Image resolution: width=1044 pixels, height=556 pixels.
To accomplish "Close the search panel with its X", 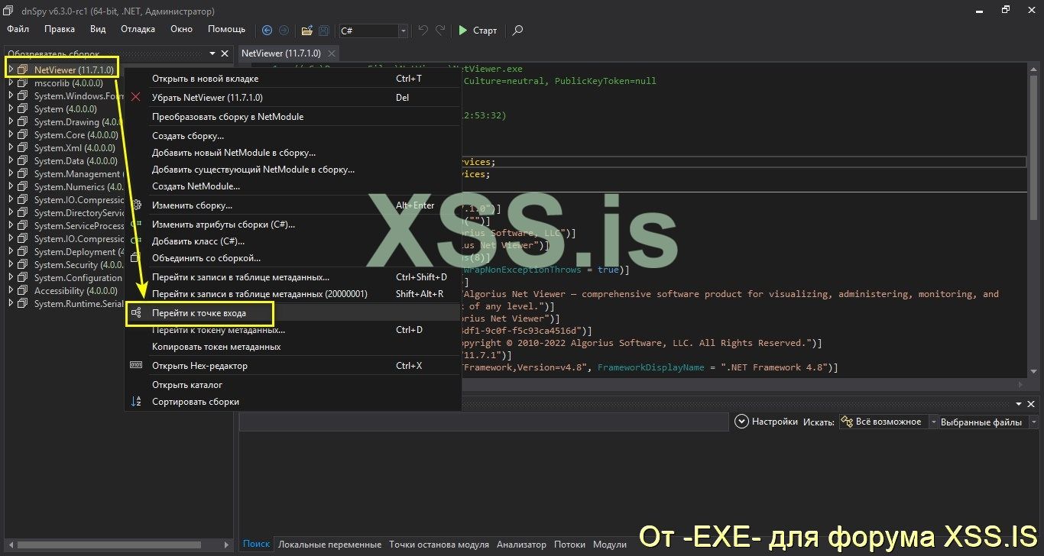I will pyautogui.click(x=1032, y=404).
